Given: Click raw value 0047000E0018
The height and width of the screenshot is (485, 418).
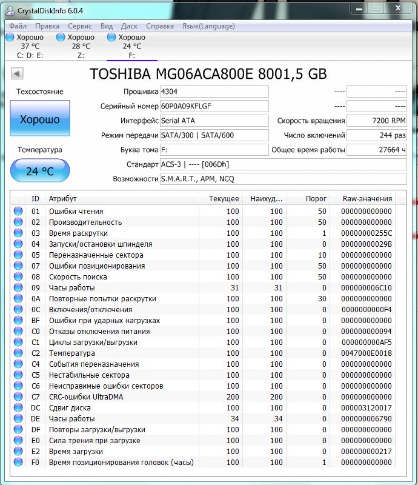Looking at the screenshot, I should click(367, 353).
